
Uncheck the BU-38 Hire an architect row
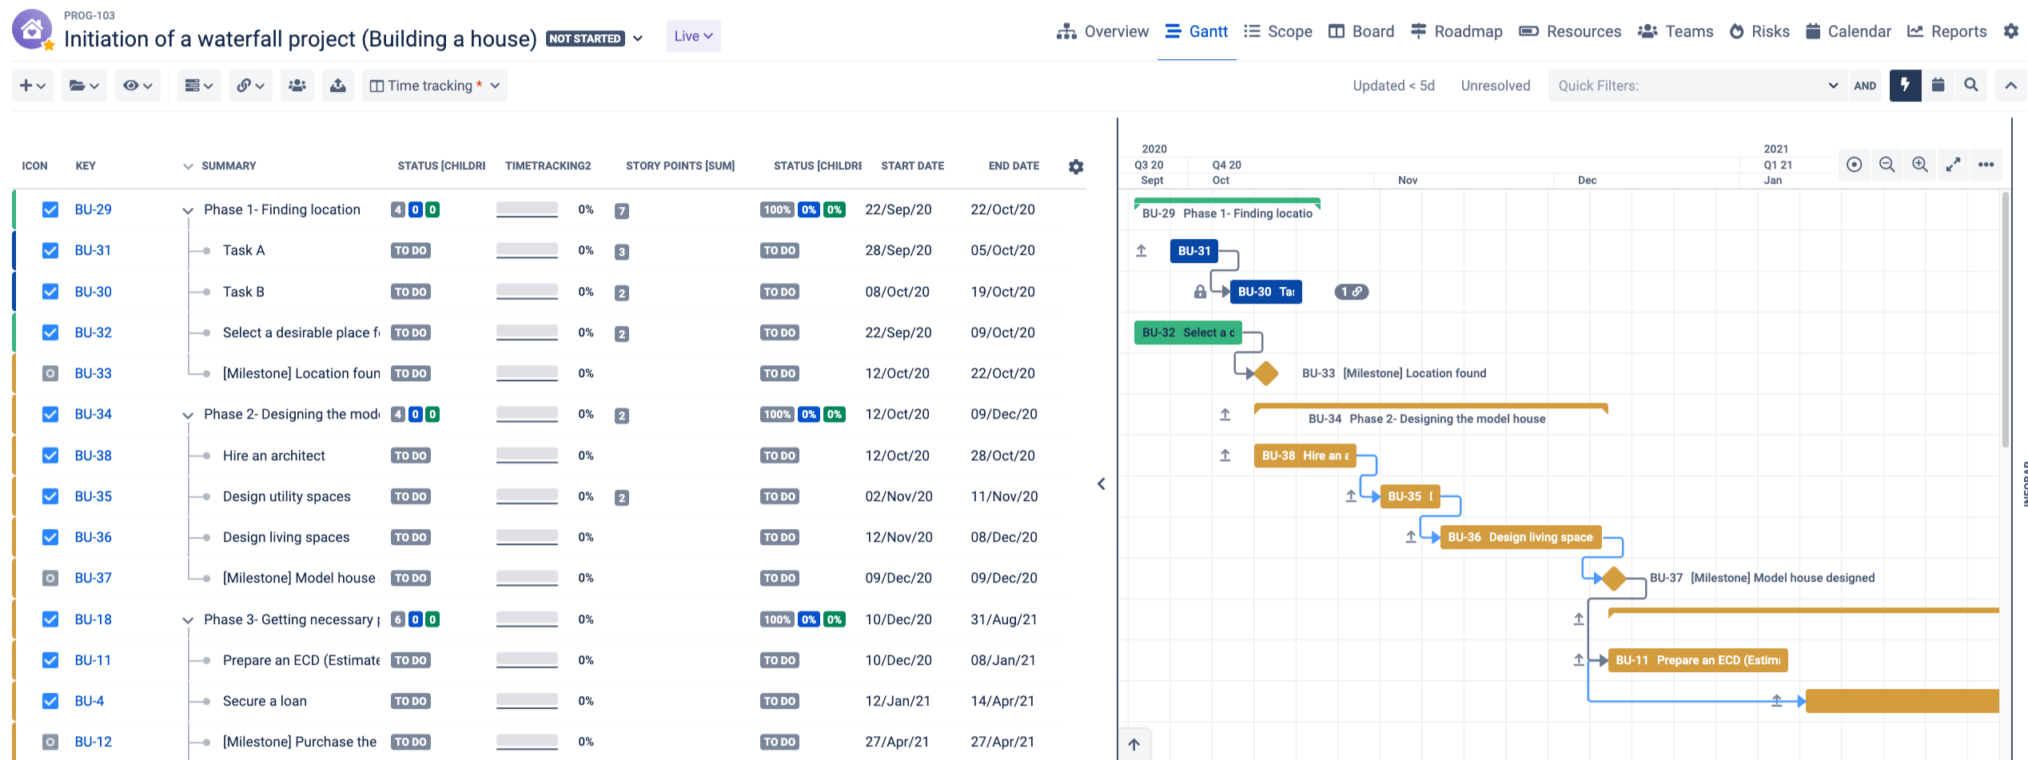click(x=50, y=456)
